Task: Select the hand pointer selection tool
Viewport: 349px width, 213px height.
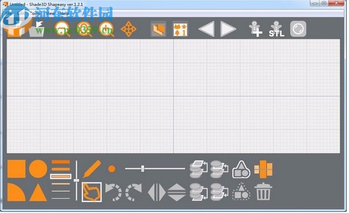Action: click(x=92, y=192)
